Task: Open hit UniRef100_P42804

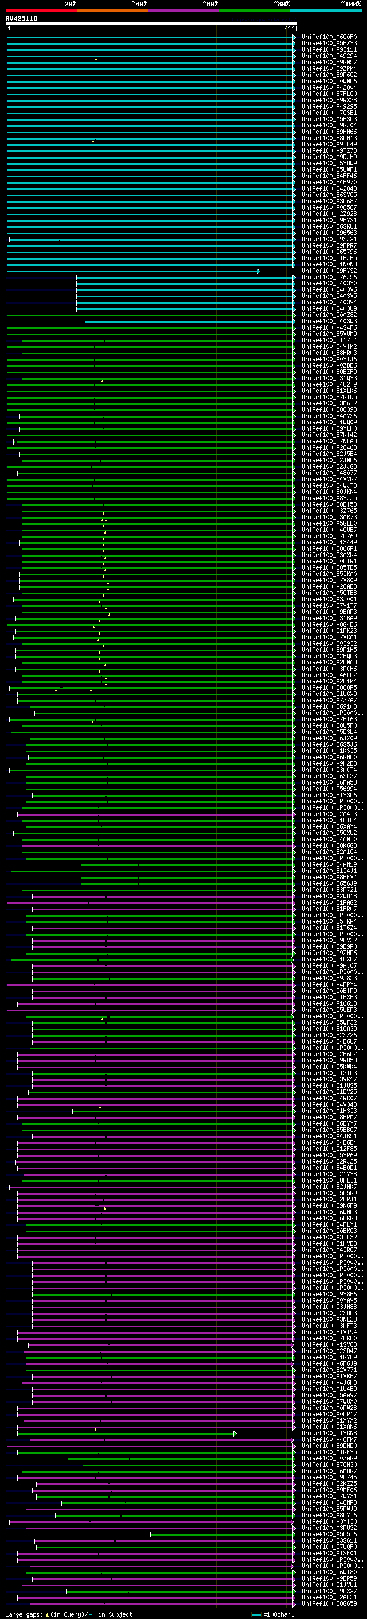Action: (x=329, y=87)
